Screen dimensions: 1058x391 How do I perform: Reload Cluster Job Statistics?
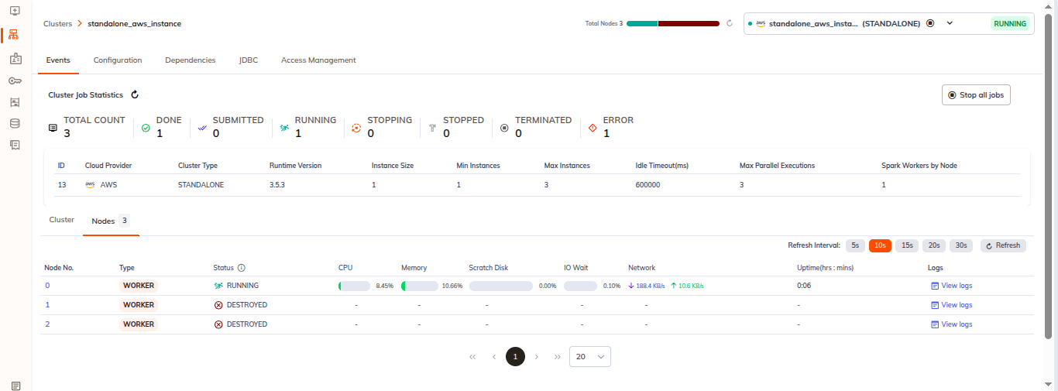[x=135, y=94]
